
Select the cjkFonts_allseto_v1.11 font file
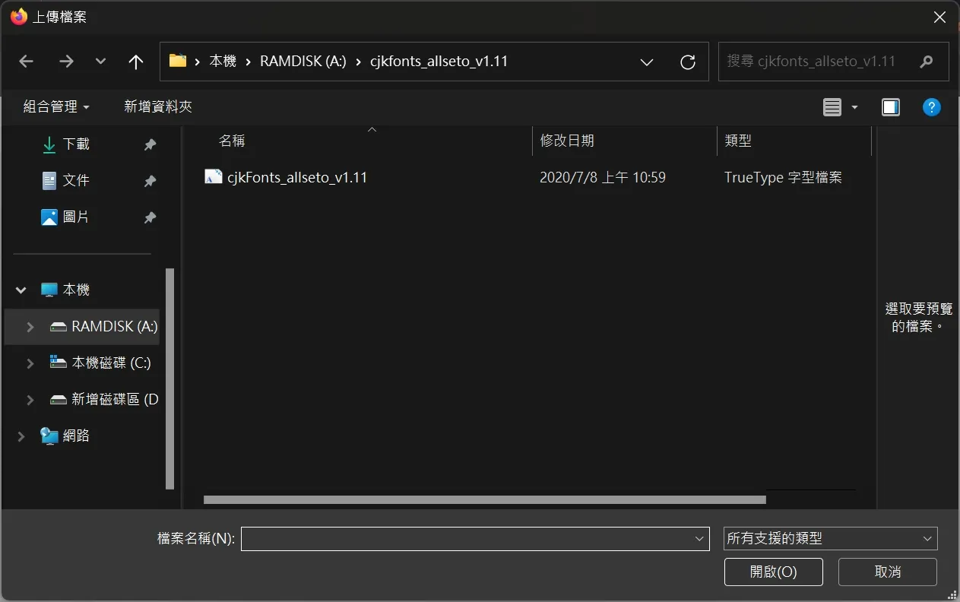click(x=296, y=177)
